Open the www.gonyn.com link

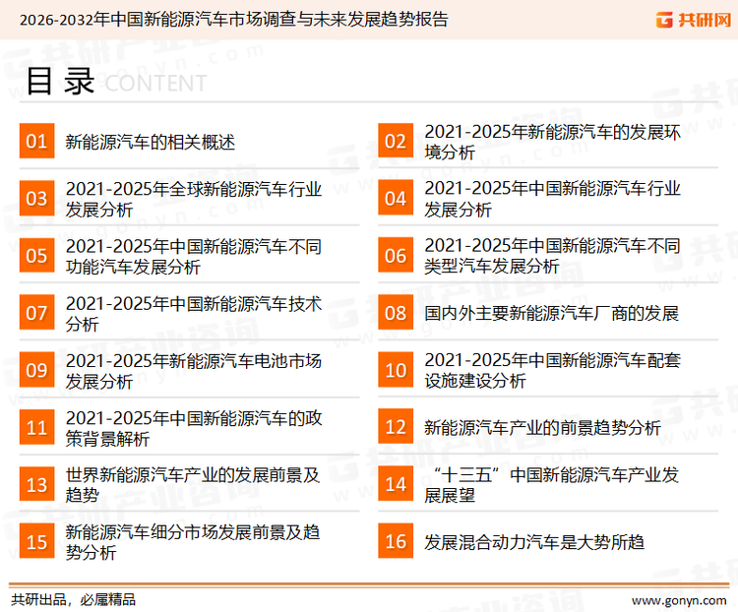pos(679,600)
